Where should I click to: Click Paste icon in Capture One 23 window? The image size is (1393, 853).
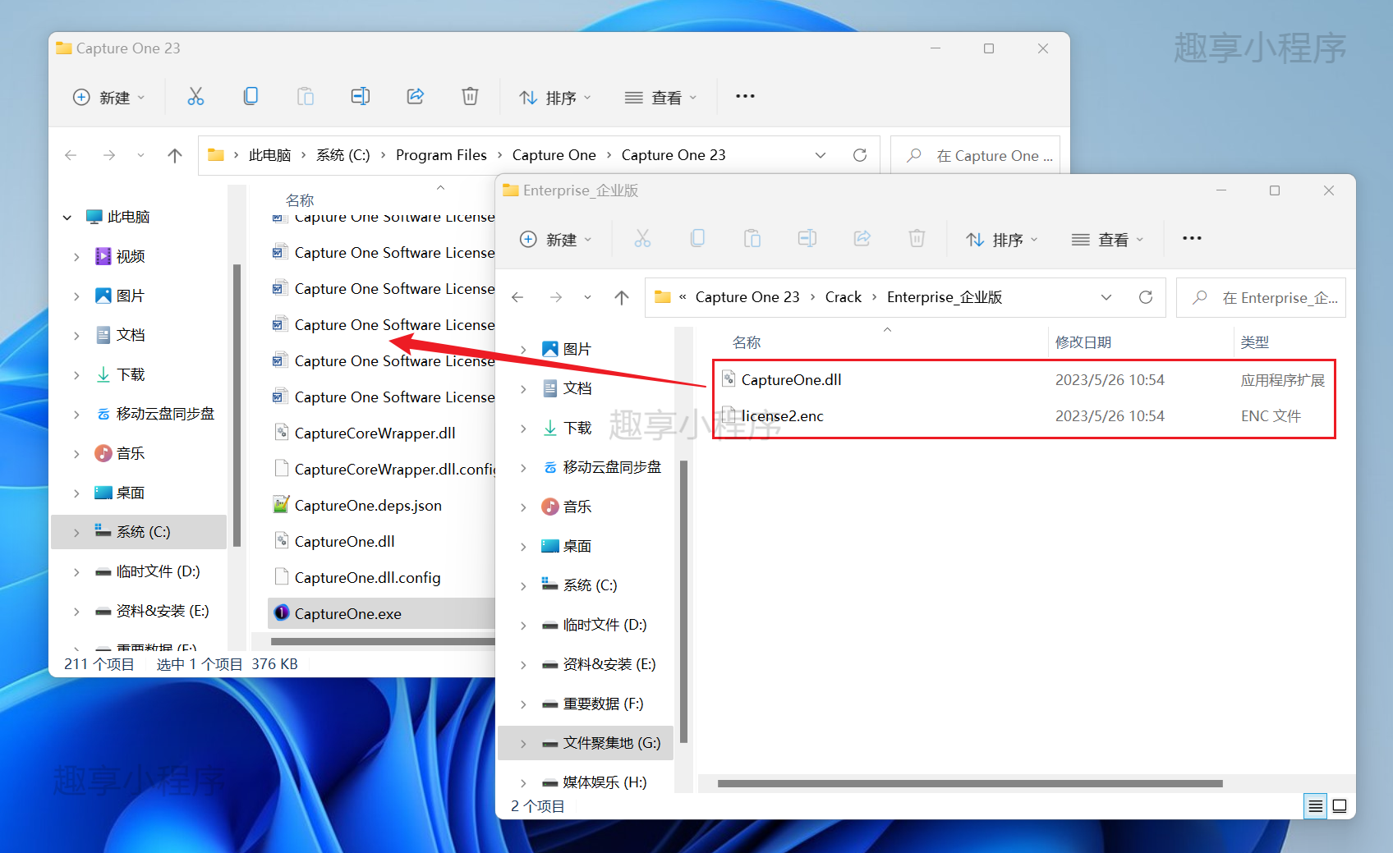pyautogui.click(x=306, y=97)
